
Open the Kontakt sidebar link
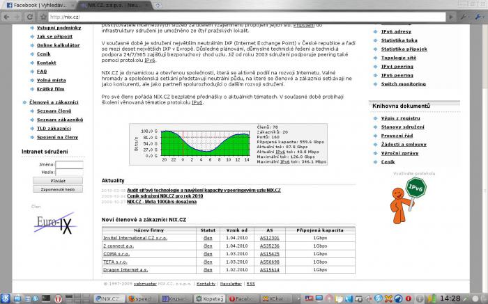pyautogui.click(x=47, y=63)
